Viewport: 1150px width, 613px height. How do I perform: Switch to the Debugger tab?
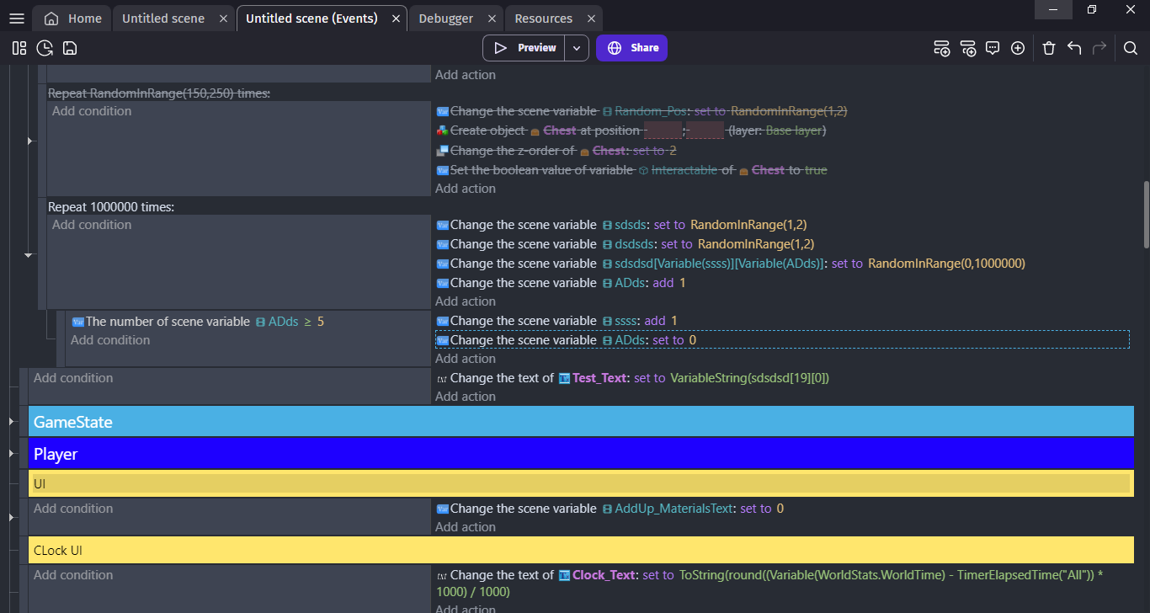point(449,18)
